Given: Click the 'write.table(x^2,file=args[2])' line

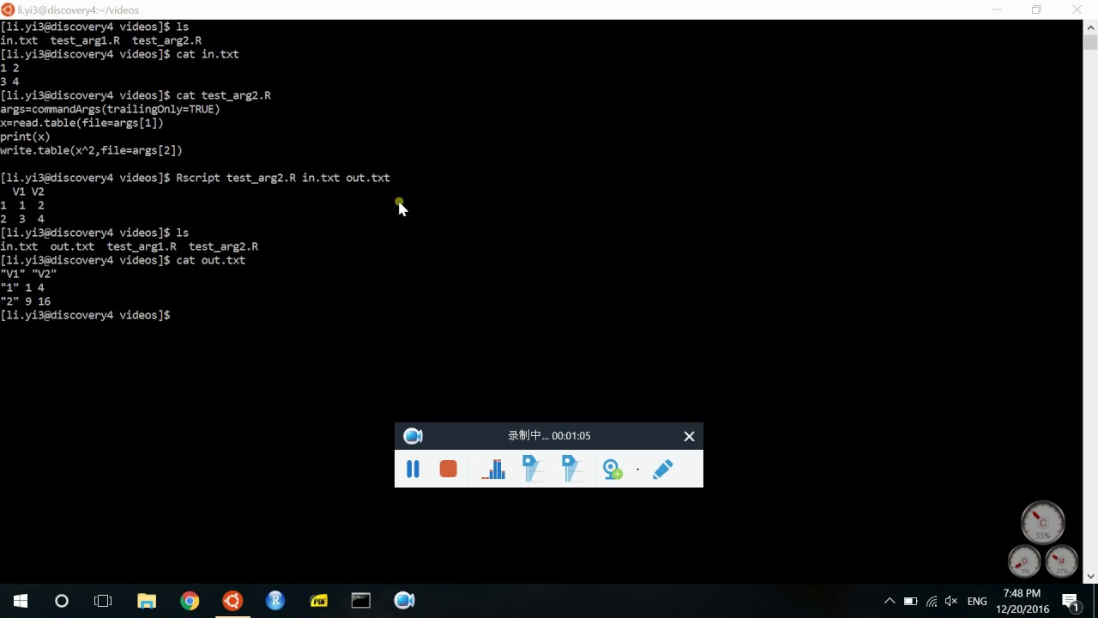Looking at the screenshot, I should (x=91, y=150).
